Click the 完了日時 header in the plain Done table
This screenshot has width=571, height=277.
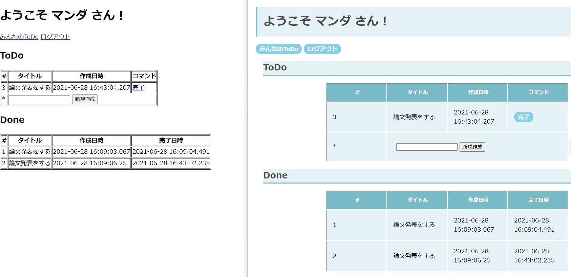click(x=171, y=141)
